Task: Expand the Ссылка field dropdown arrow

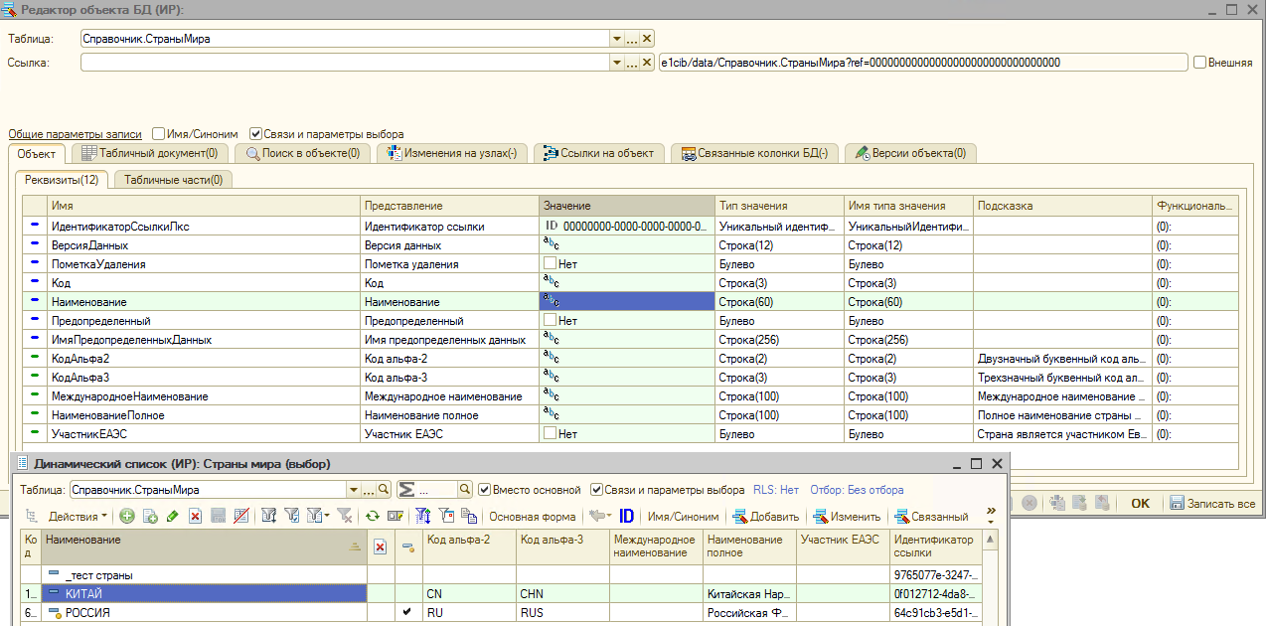Action: (x=616, y=63)
